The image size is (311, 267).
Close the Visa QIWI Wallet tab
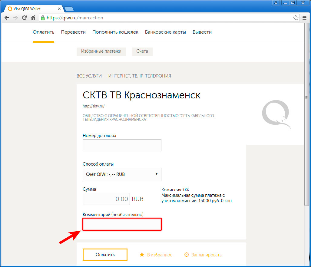pos(59,9)
